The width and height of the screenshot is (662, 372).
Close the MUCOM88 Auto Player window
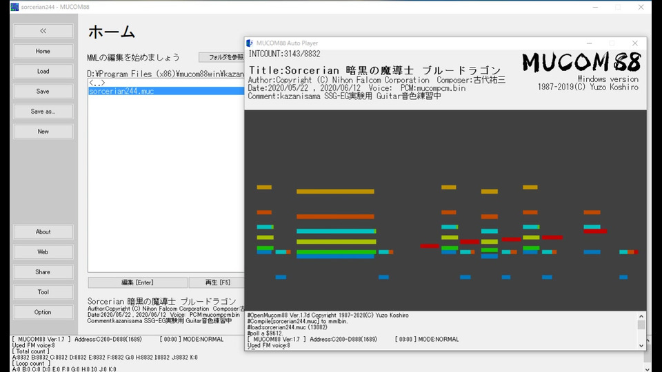coord(635,43)
